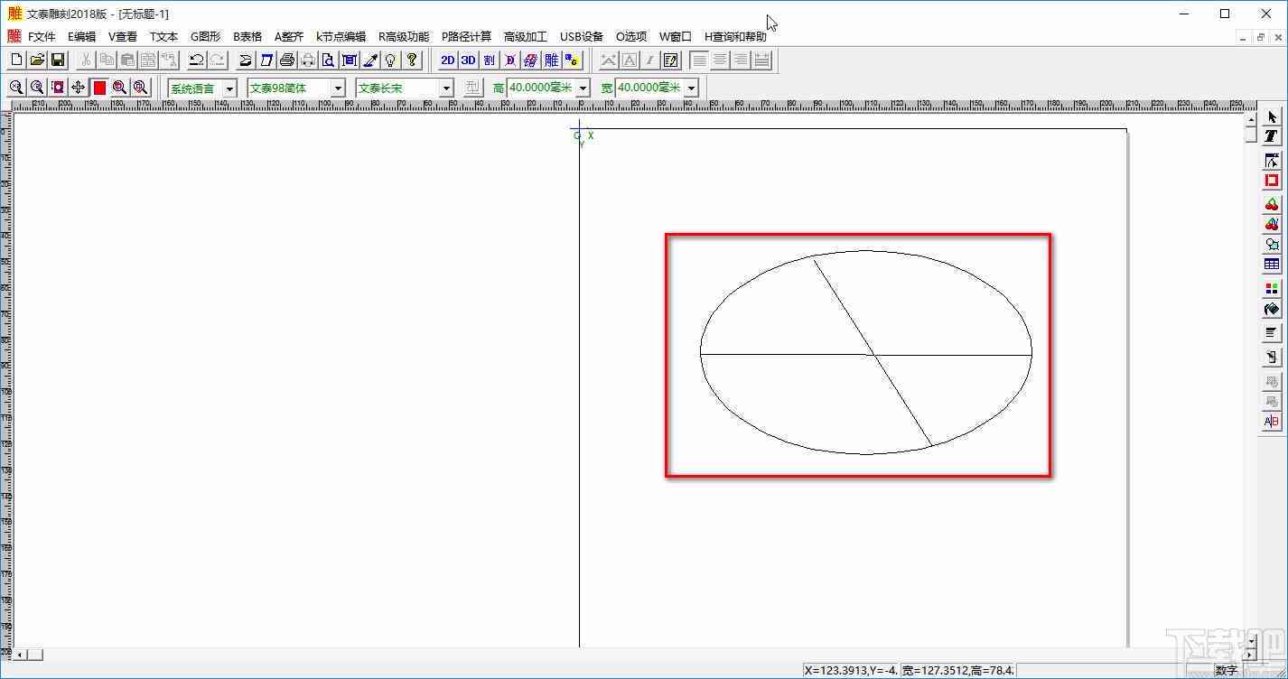The image size is (1288, 679).
Task: Click the four colored squares tool icon
Action: pyautogui.click(x=1272, y=289)
